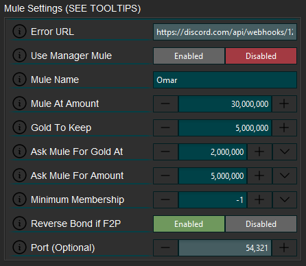Decrease Mule At Amount with minus button
This screenshot has width=306, height=266.
[x=165, y=104]
